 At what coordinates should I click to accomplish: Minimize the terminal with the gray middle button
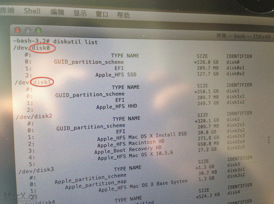(28, 30)
